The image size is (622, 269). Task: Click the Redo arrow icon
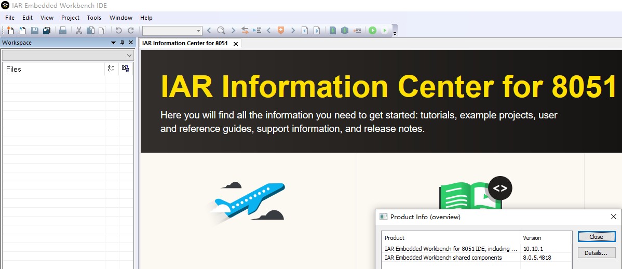(130, 31)
